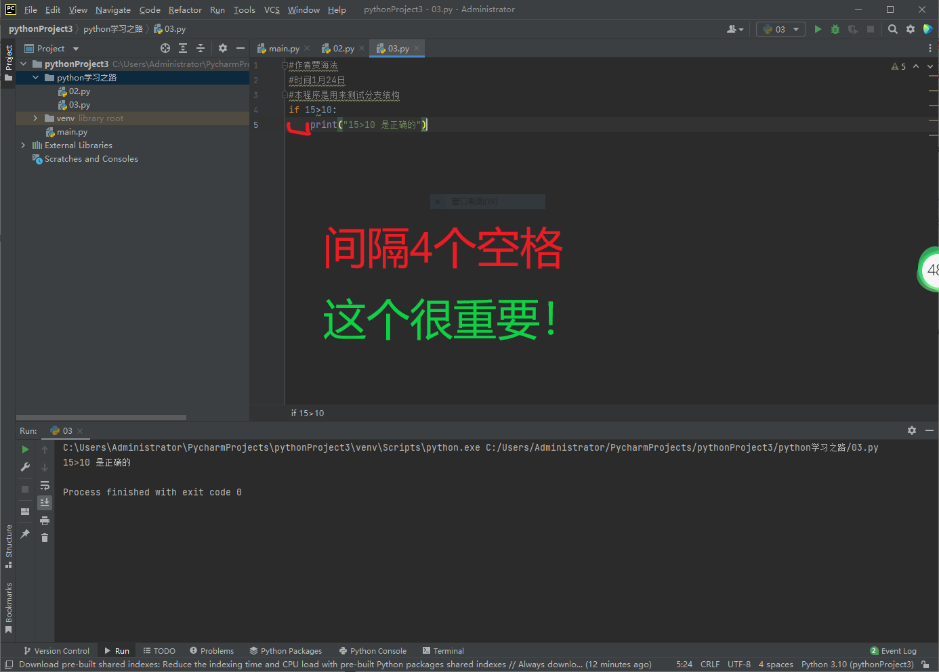939x672 pixels.
Task: Switch to the main.py editor tab
Action: pos(284,48)
